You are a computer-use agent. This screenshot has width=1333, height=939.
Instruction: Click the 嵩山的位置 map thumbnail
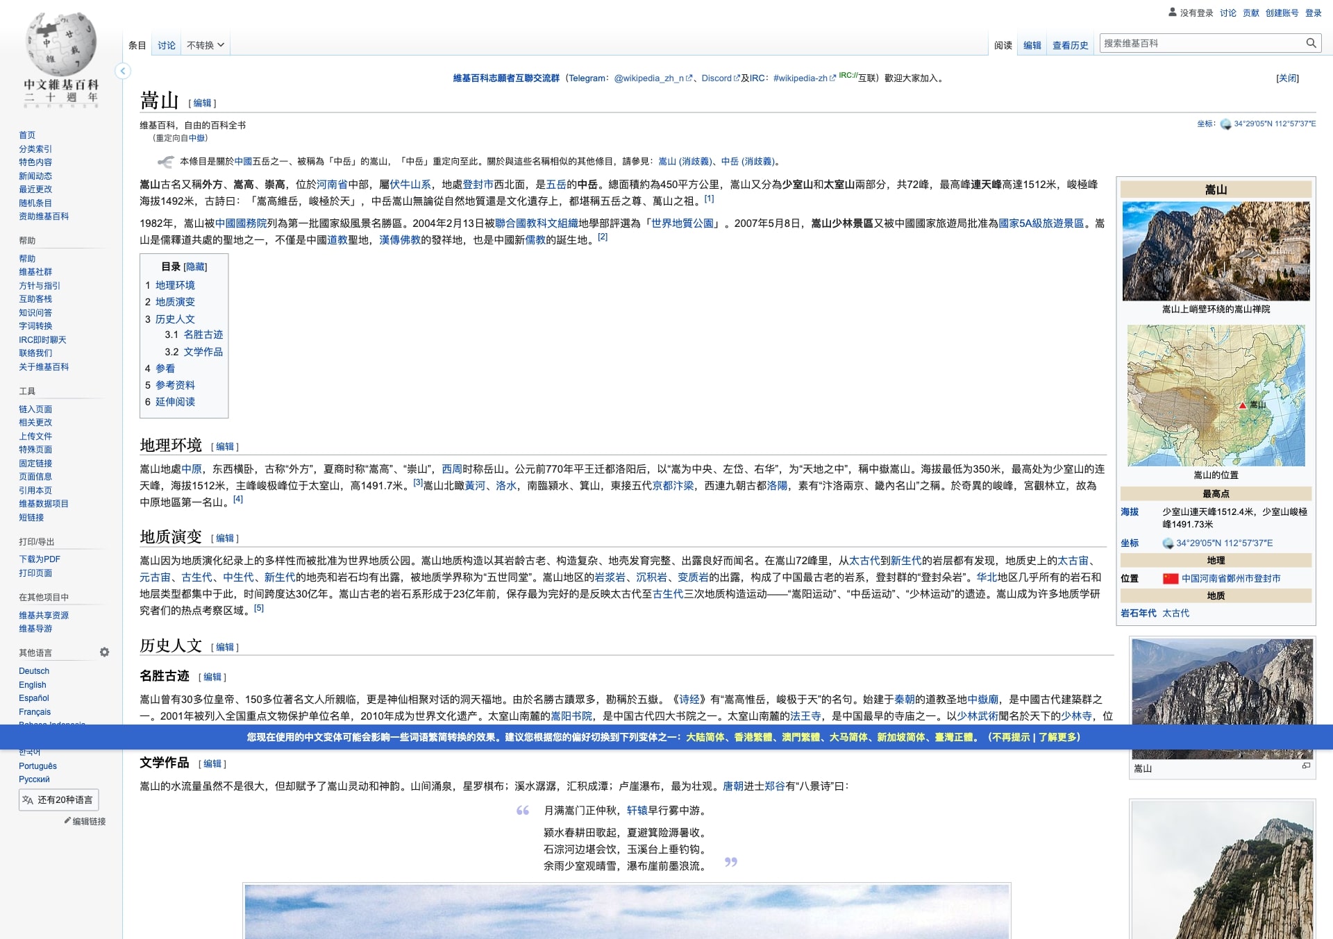pos(1214,396)
